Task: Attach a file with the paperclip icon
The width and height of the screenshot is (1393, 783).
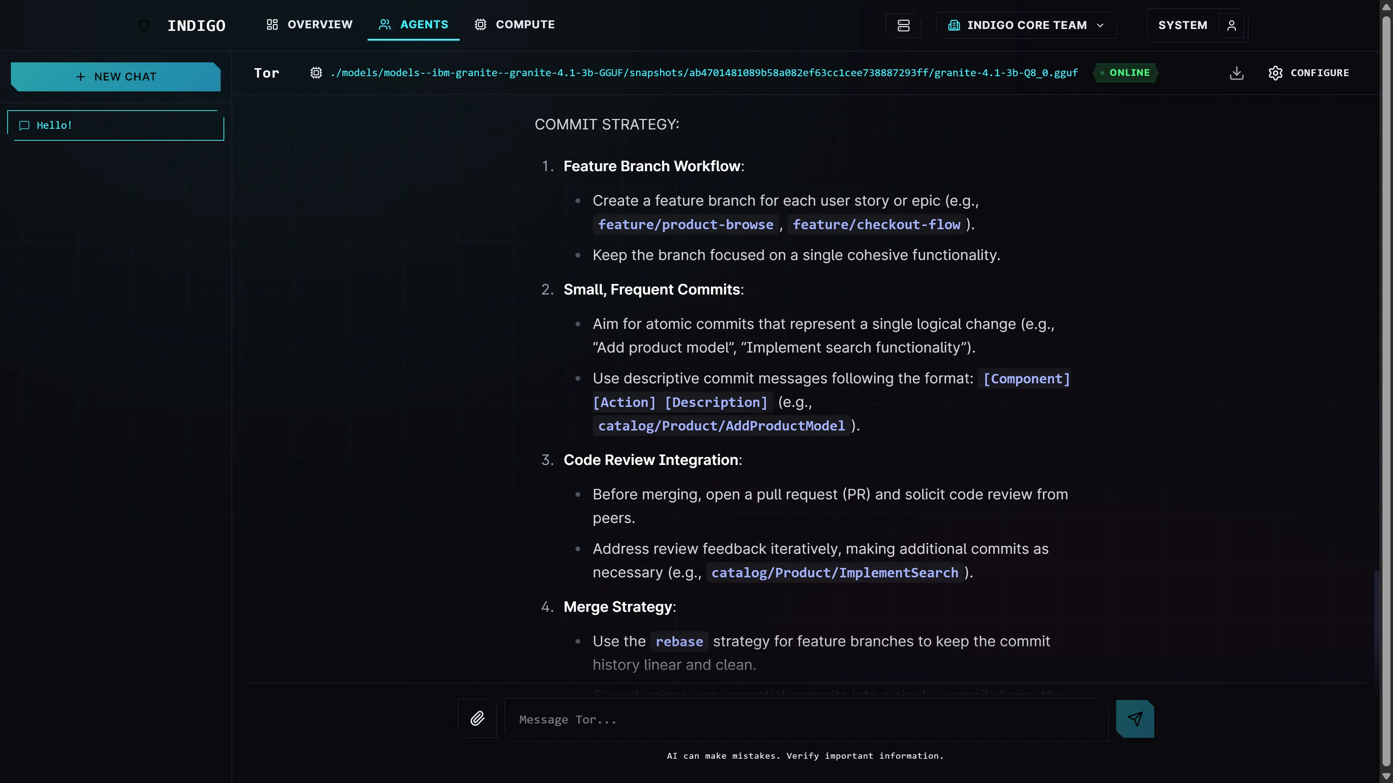Action: click(477, 719)
